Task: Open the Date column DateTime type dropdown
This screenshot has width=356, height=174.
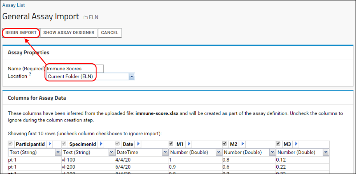Action: click(x=142, y=153)
